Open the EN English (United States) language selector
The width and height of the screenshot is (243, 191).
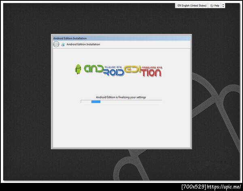pyautogui.click(x=192, y=6)
